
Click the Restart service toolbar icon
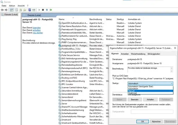click(51, 10)
